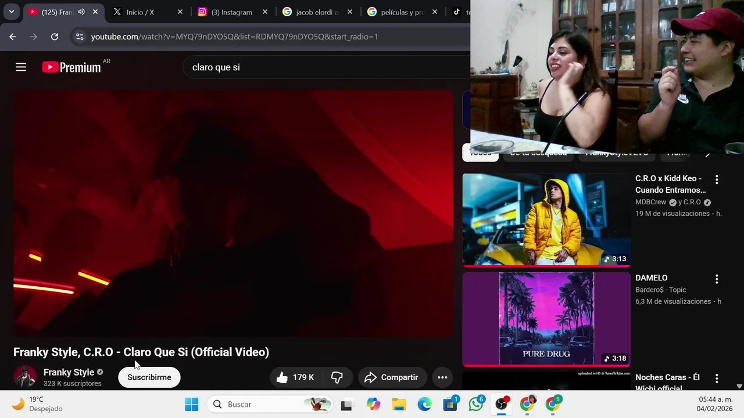Image resolution: width=744 pixels, height=418 pixels.
Task: Open weather widget showing 19°C Despejado
Action: coord(38,404)
